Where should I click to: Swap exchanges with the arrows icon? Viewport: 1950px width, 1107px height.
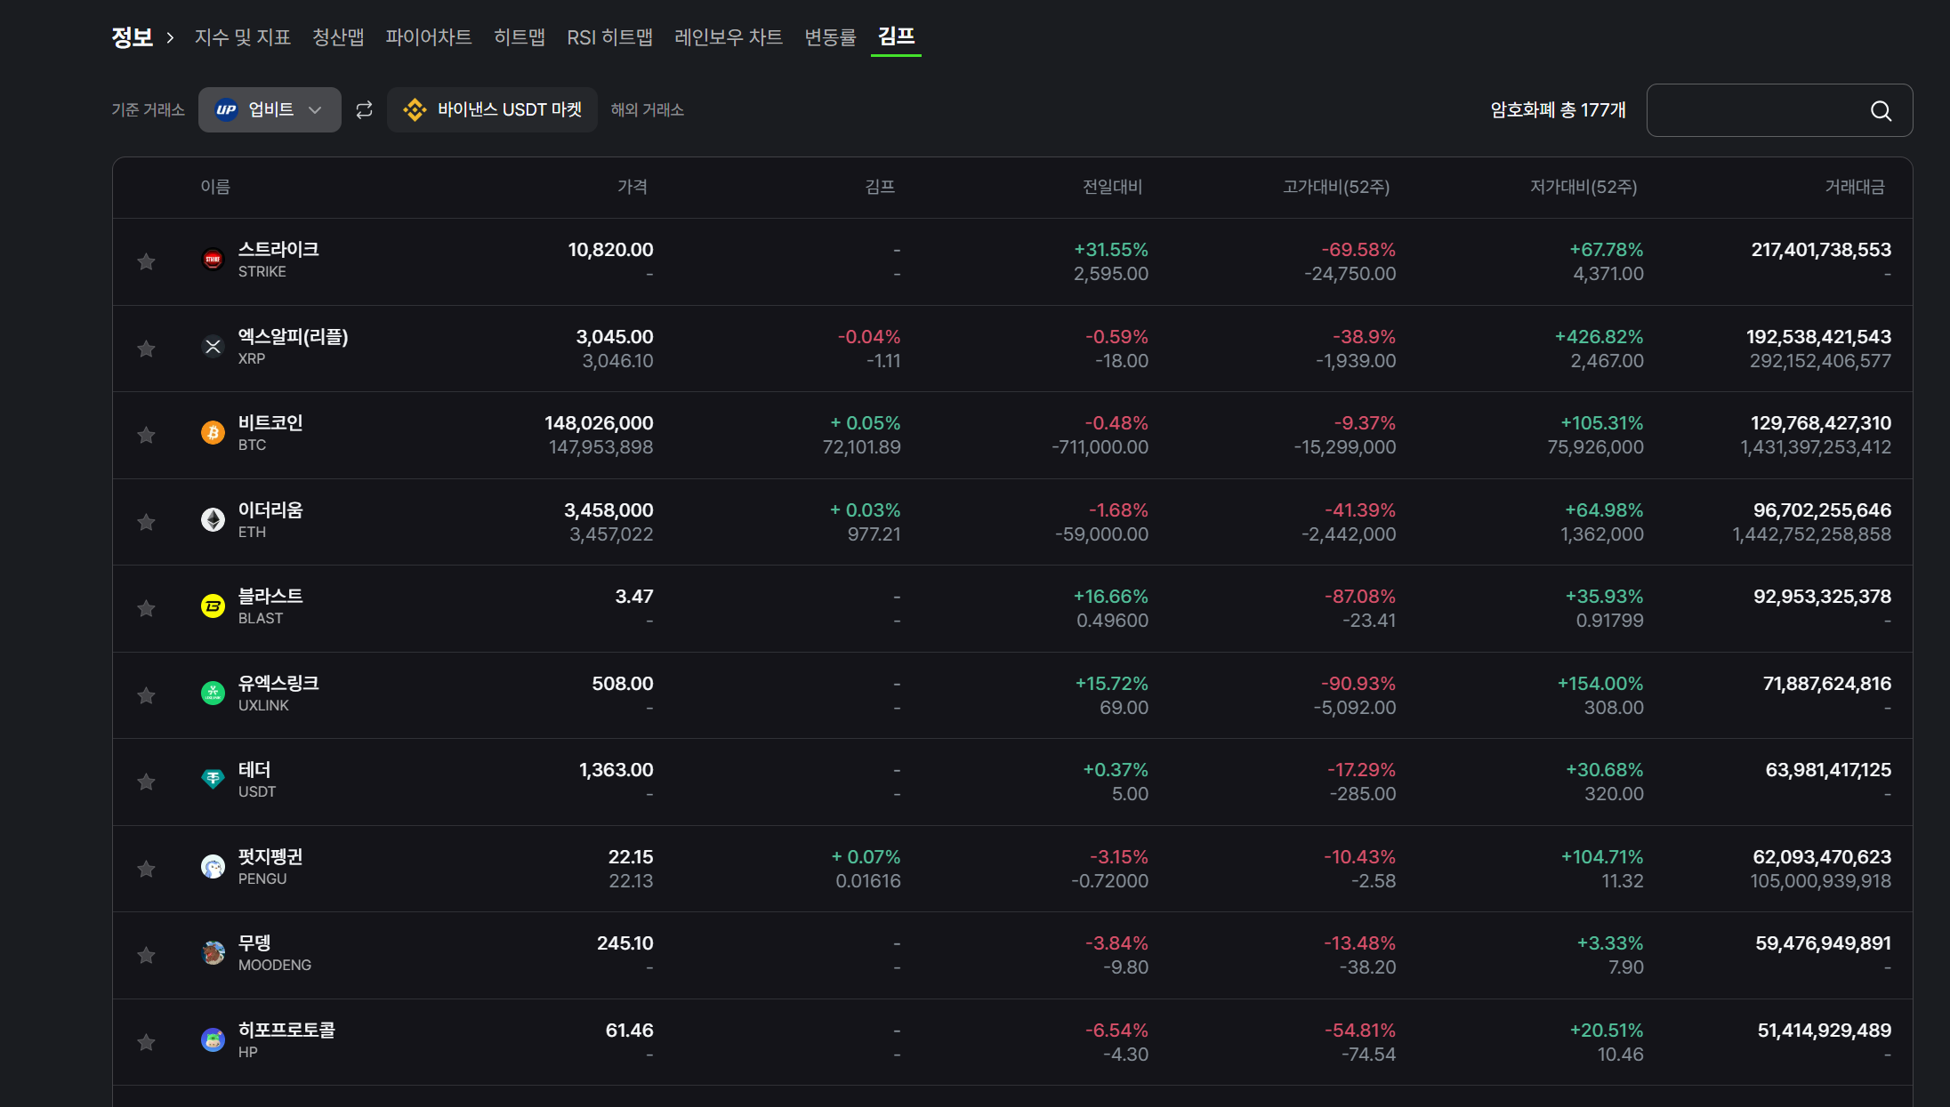click(x=364, y=110)
